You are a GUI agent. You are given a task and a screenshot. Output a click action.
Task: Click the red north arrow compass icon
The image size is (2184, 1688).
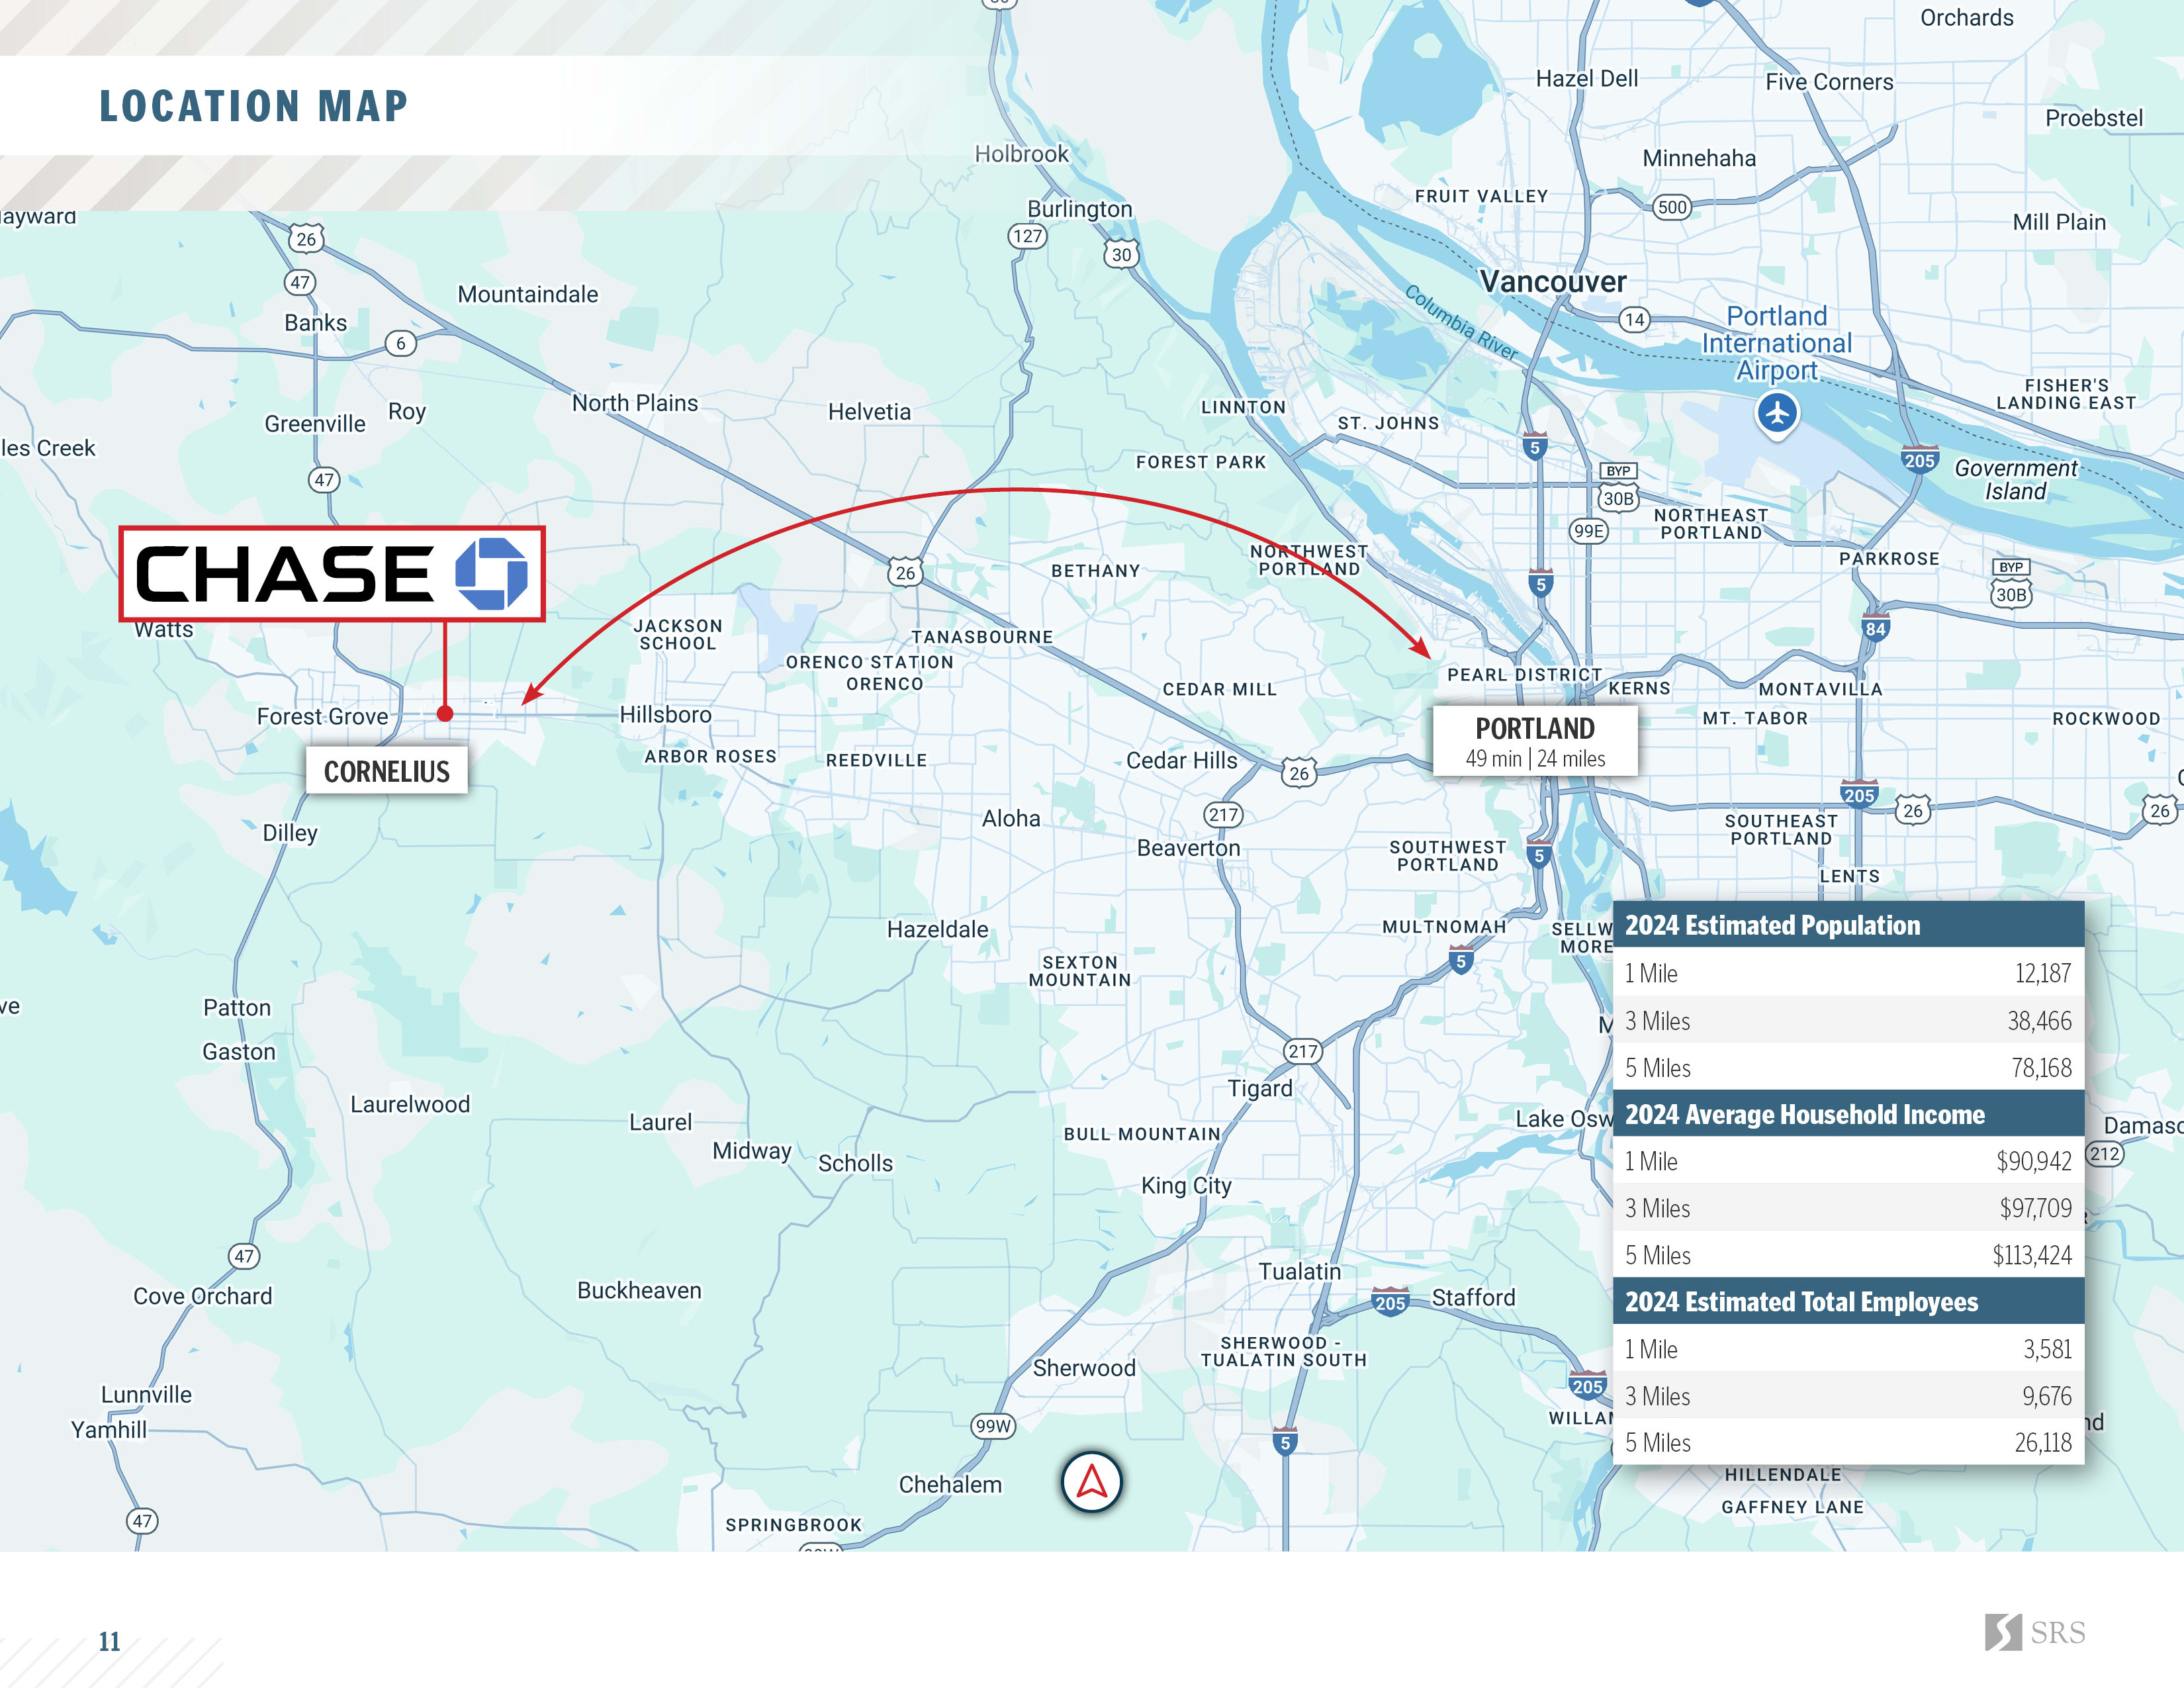tap(1091, 1482)
